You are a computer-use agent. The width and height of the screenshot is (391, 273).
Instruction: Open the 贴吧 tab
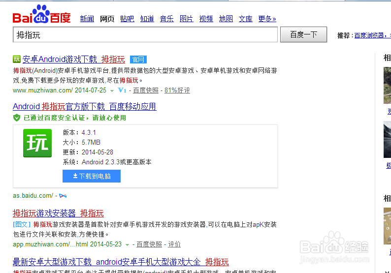pos(127,19)
